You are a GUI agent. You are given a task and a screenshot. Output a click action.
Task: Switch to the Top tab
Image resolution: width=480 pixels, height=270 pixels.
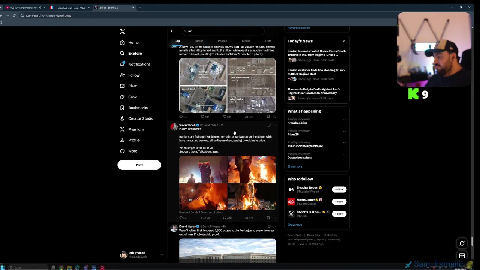click(x=177, y=41)
